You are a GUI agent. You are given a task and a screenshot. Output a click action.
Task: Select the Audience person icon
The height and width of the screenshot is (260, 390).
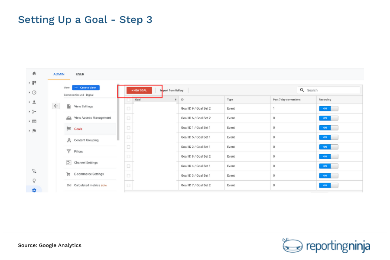pyautogui.click(x=34, y=102)
